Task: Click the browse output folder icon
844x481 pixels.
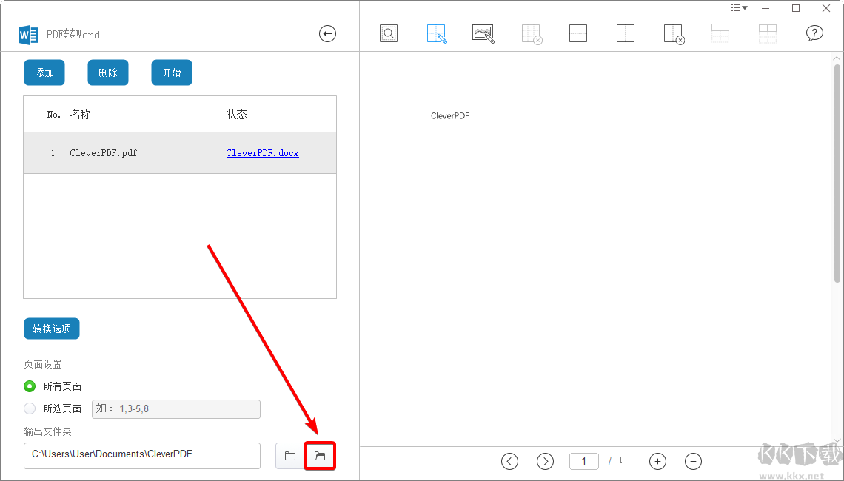Action: 290,456
